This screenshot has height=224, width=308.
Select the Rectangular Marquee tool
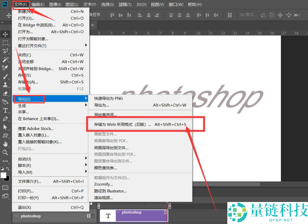(x=5, y=43)
